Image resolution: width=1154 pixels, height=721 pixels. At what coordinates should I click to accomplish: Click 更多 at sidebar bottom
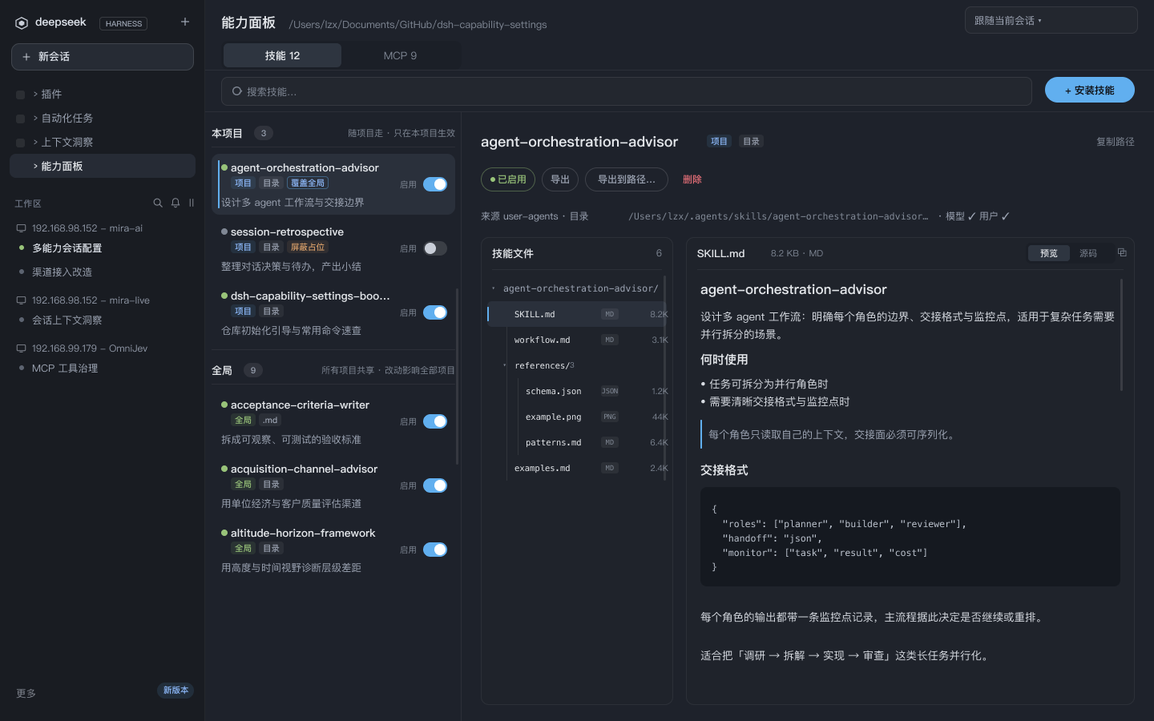26,693
